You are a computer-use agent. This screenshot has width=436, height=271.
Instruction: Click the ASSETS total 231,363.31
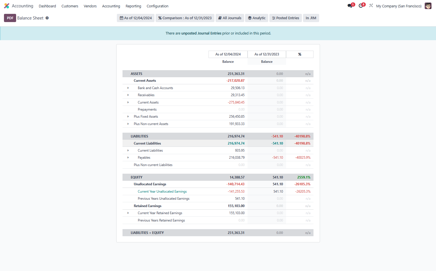[x=236, y=74]
